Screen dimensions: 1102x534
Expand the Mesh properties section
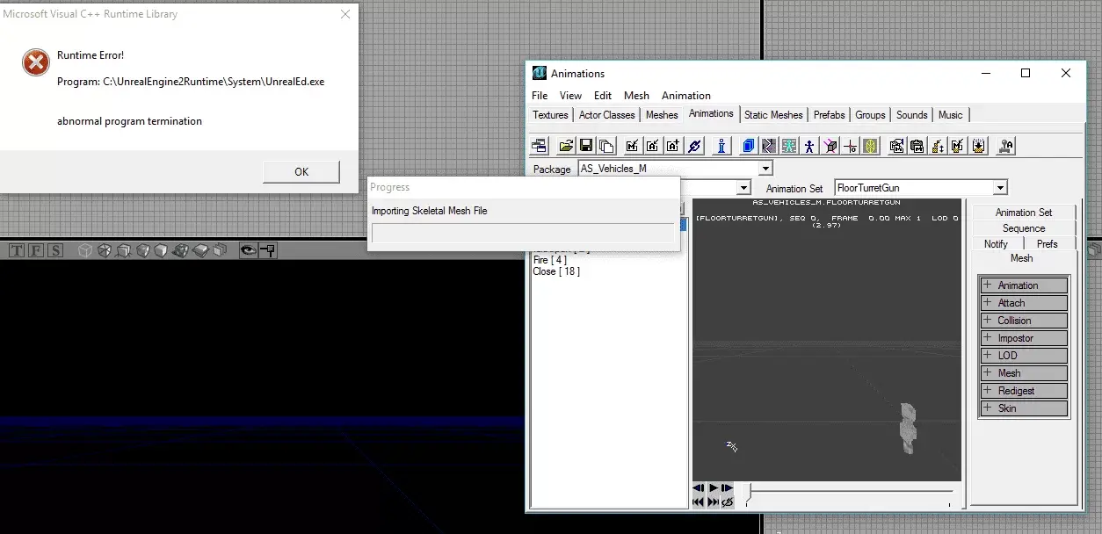pos(1024,373)
